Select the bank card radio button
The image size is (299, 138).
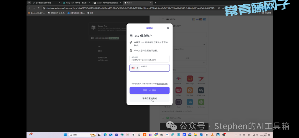click(163, 19)
